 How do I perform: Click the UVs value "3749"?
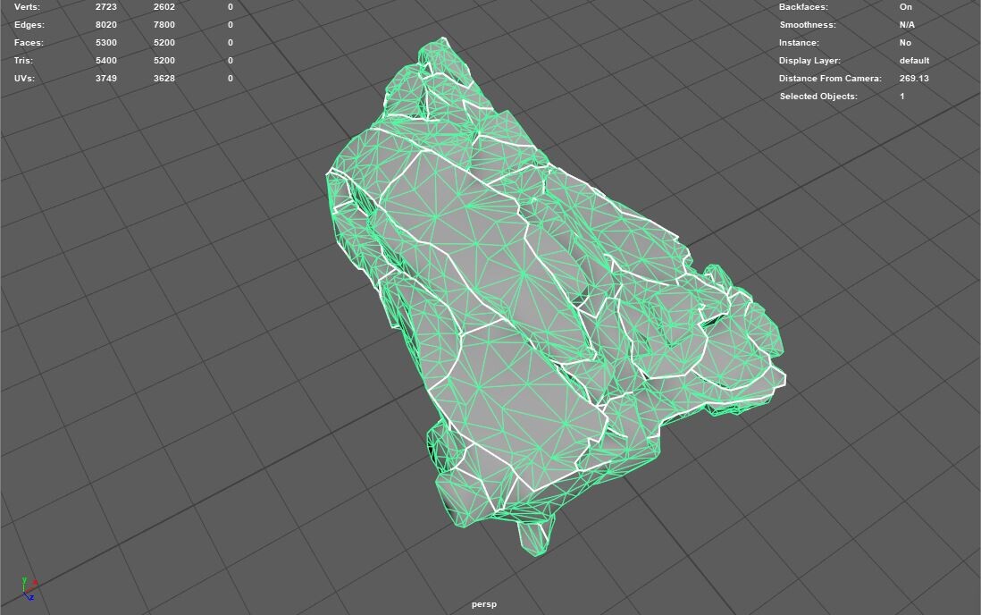click(106, 79)
